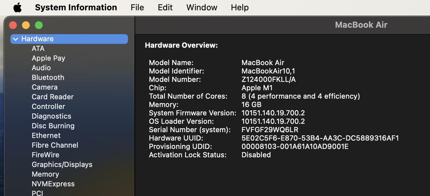This screenshot has height=196, width=430.
Task: Select Memory in the sidebar
Action: pos(45,174)
